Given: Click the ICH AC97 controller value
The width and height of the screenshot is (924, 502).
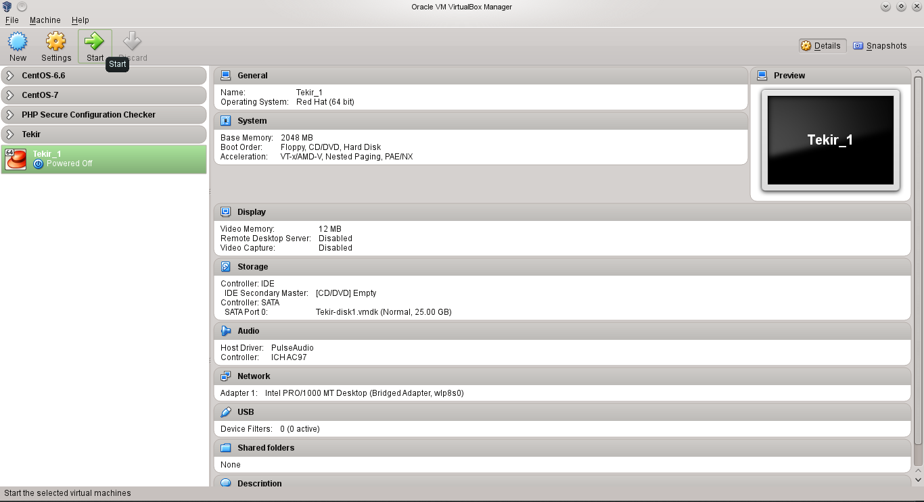Looking at the screenshot, I should click(289, 357).
